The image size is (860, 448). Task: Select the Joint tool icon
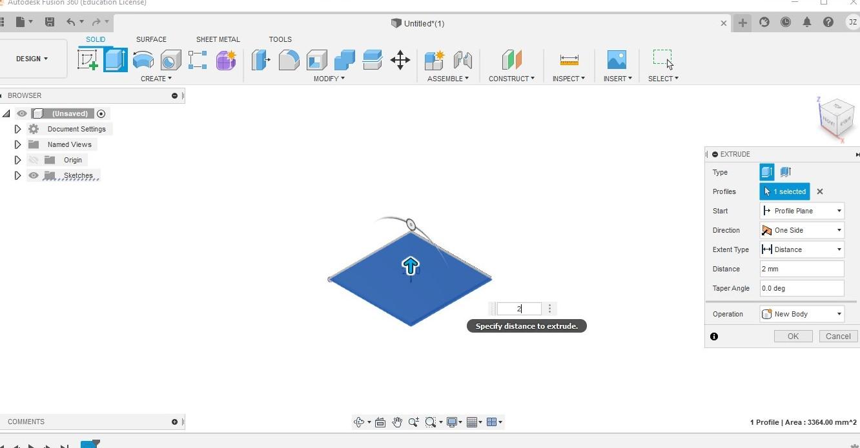(462, 60)
